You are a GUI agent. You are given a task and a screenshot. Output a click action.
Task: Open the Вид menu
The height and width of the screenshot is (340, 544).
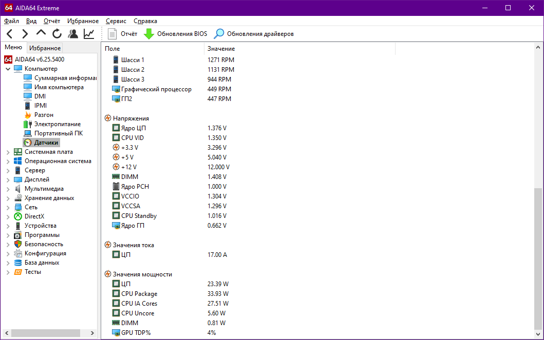(x=31, y=21)
